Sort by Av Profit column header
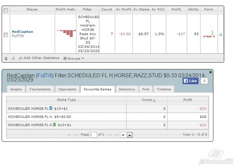235x166 pixels. [124, 9]
